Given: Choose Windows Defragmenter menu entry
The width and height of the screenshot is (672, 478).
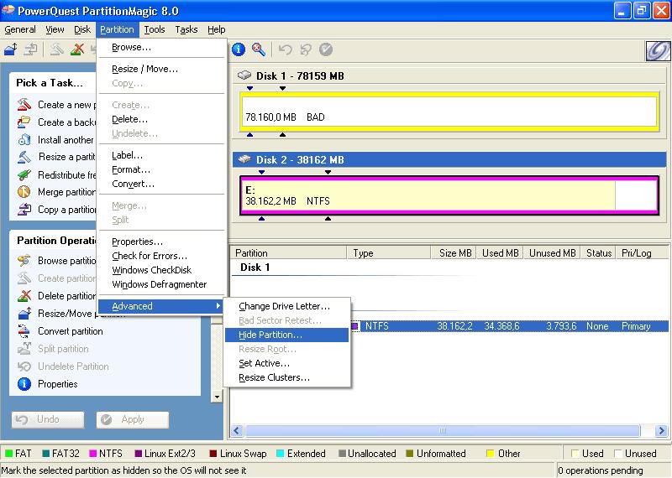Looking at the screenshot, I should pyautogui.click(x=161, y=284).
